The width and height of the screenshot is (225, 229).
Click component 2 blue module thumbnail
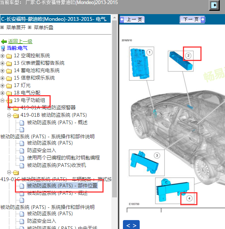coord(181,61)
